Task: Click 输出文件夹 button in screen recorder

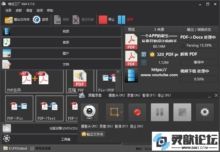Action: point(93,134)
